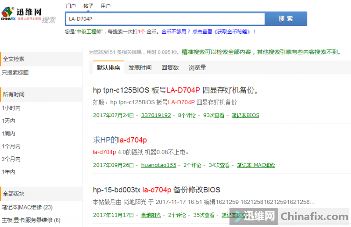Open the 迅维网 Chinafix logo
Screen dimensions: 351x227
pyautogui.click(x=21, y=14)
